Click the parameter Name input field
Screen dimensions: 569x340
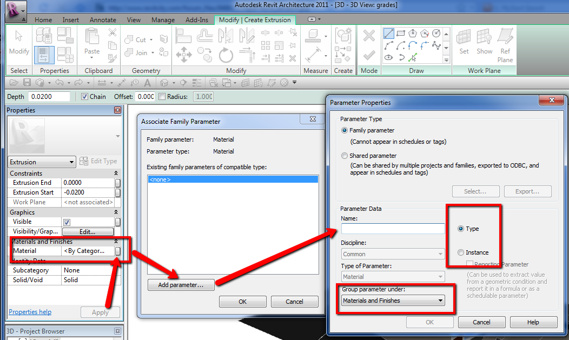point(393,229)
